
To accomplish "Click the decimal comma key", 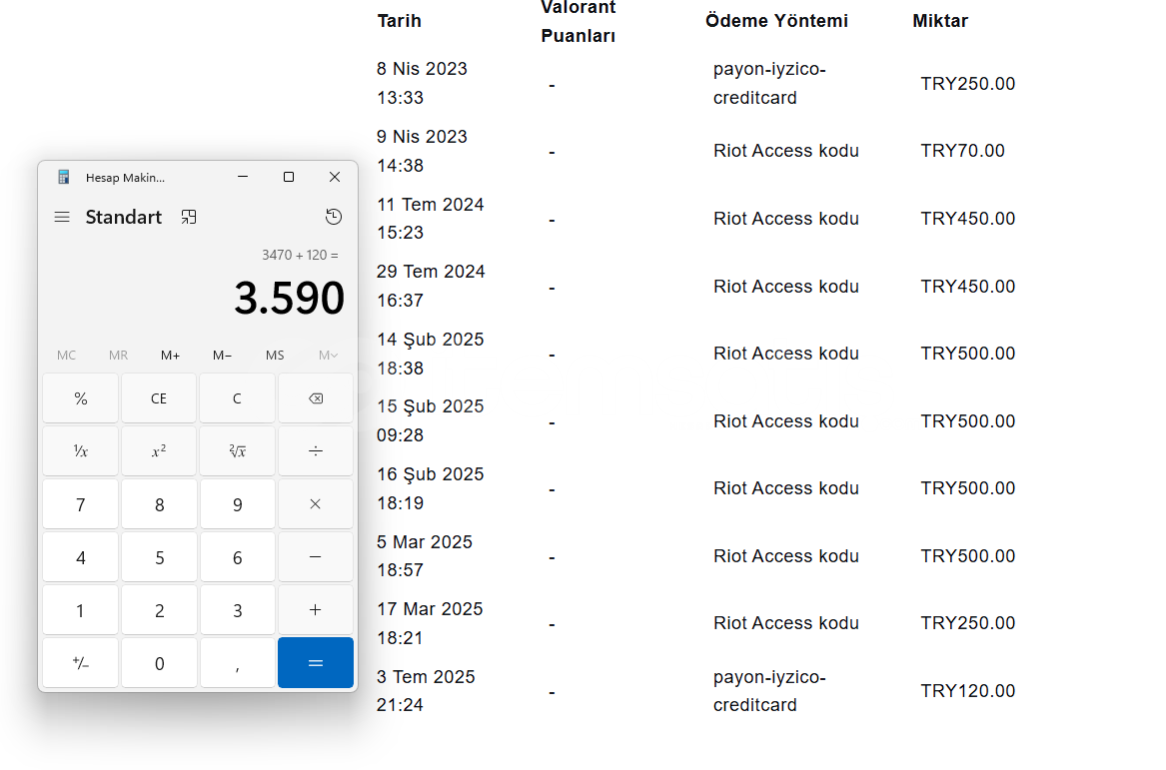I will 237,663.
